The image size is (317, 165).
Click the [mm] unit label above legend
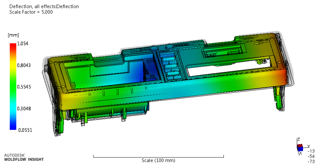click(x=13, y=35)
